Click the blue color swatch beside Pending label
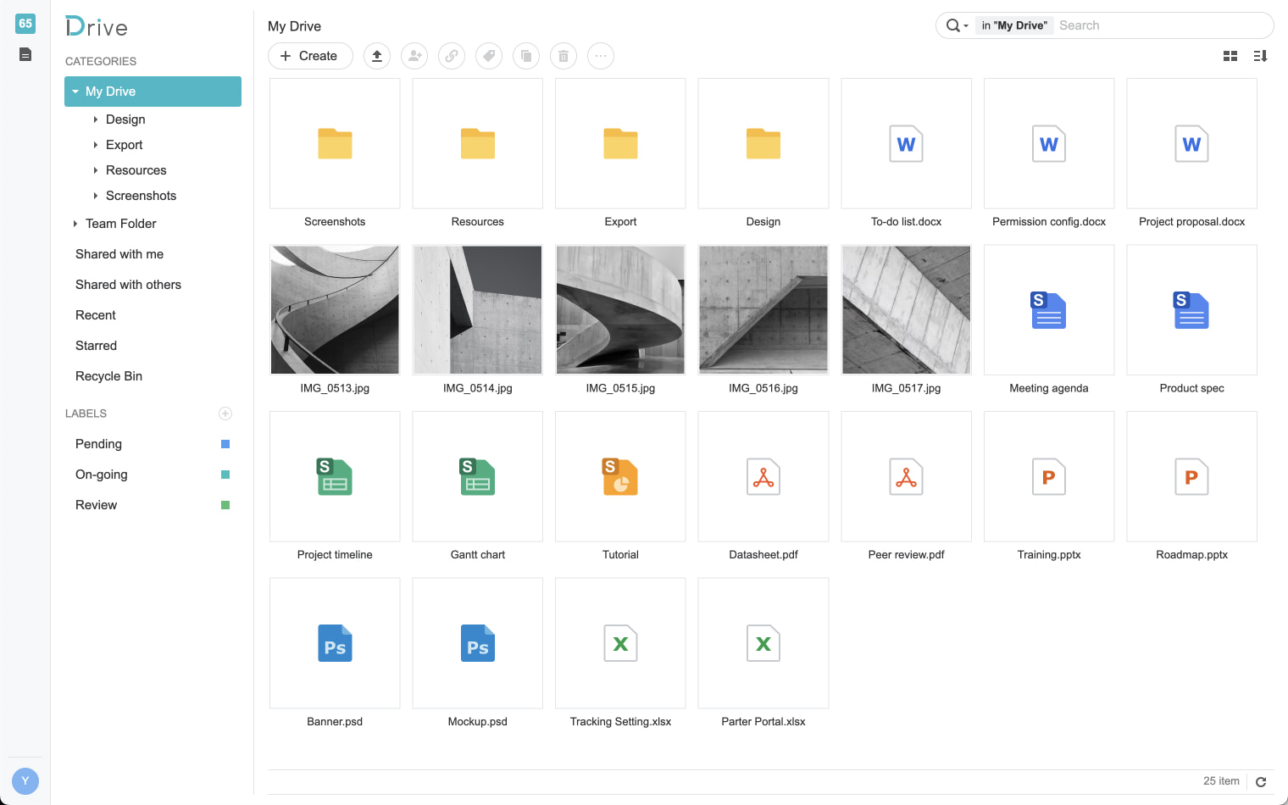 225,443
